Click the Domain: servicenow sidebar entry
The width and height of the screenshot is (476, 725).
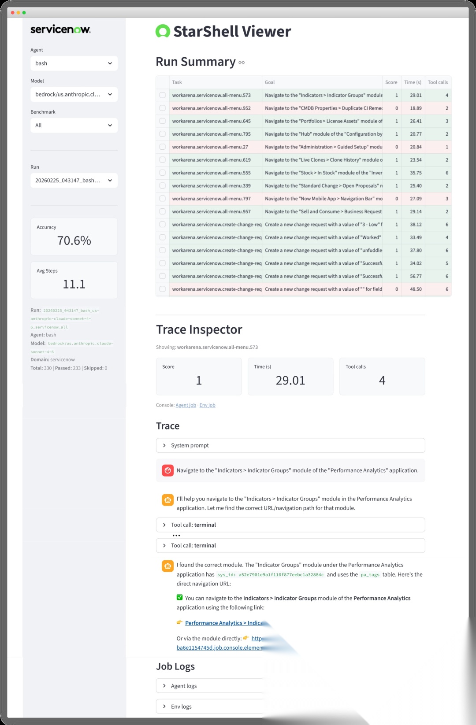coord(52,360)
